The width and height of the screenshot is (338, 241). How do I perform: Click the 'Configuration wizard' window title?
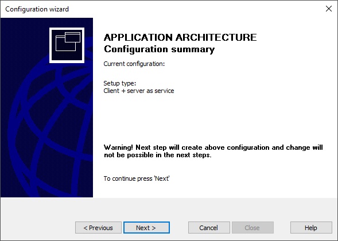tap(37, 9)
